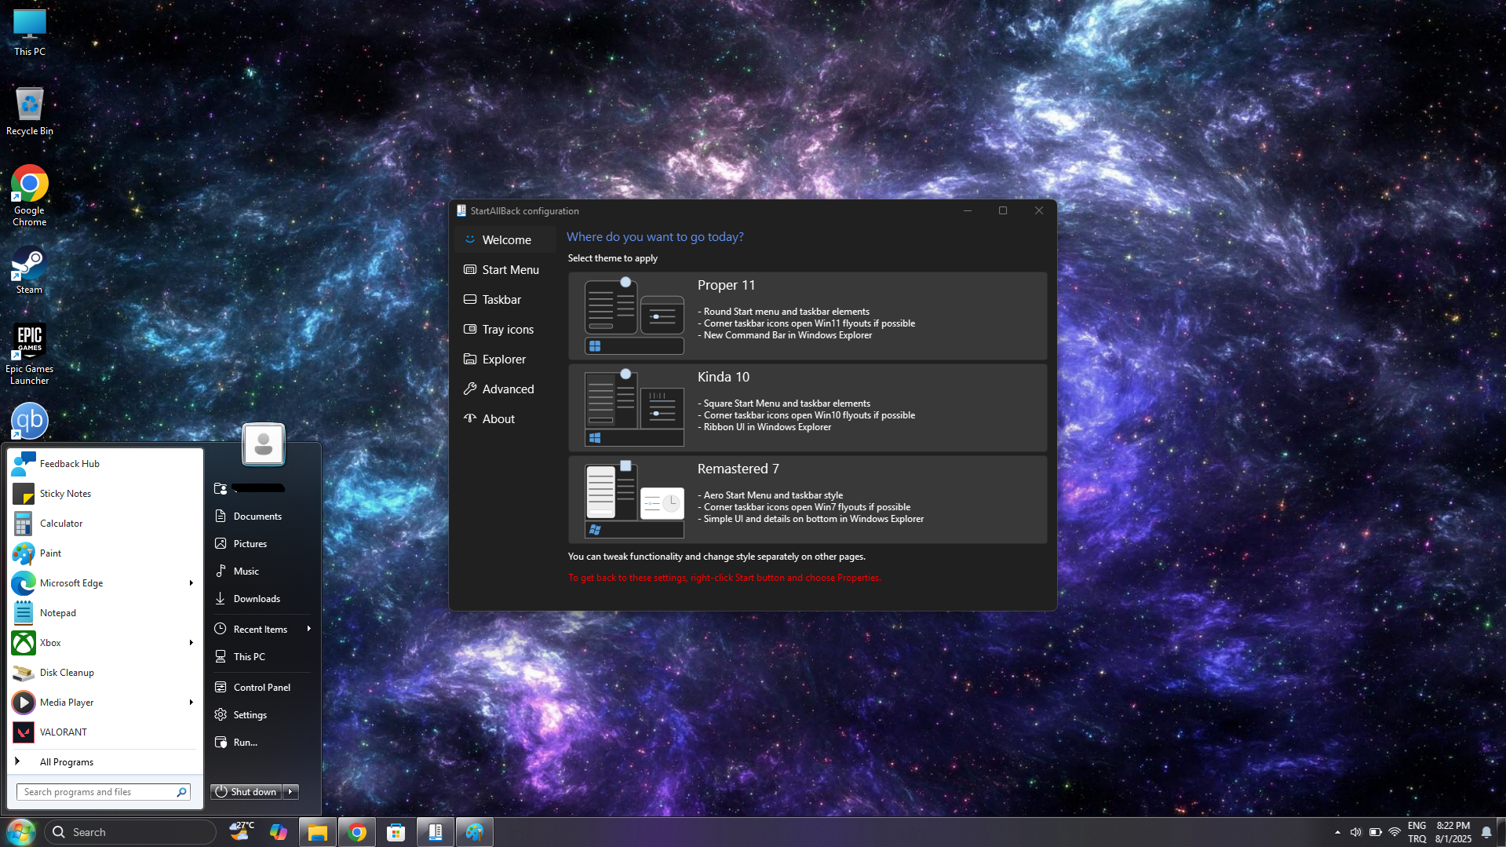
Task: Apply the Proper 11 theme
Action: (x=808, y=316)
